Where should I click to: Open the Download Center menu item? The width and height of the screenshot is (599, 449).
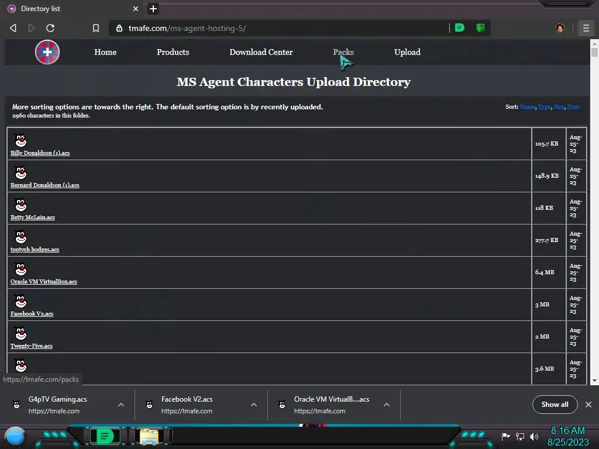(261, 52)
